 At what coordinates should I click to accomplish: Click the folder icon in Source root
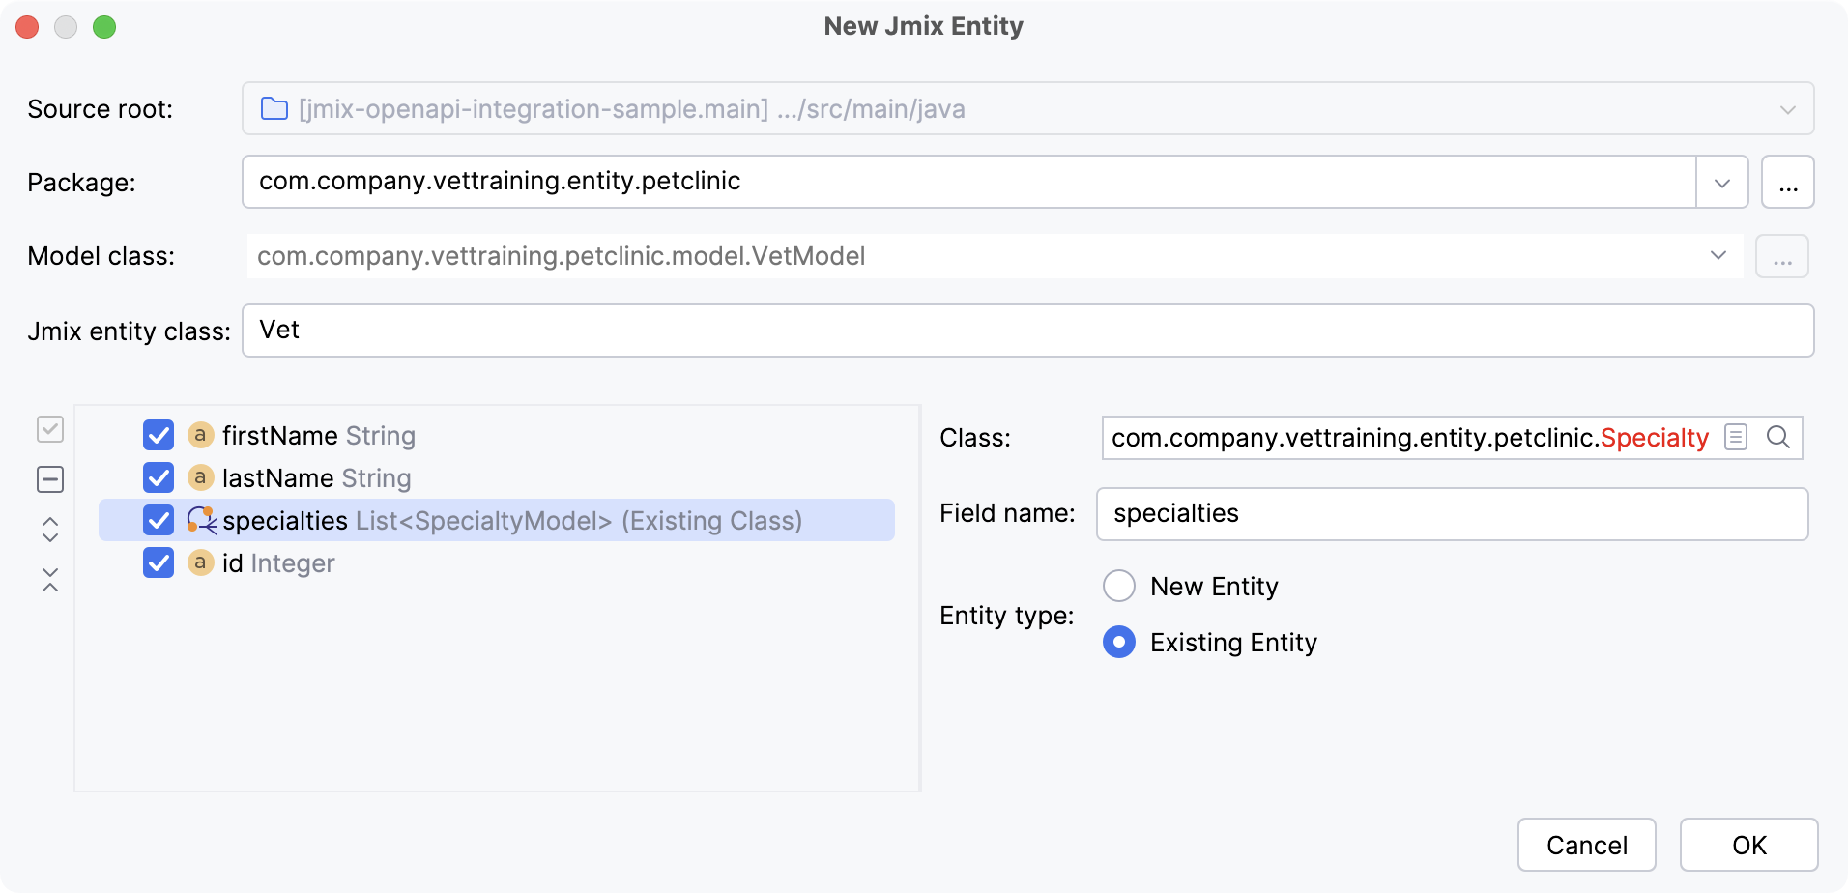coord(274,109)
